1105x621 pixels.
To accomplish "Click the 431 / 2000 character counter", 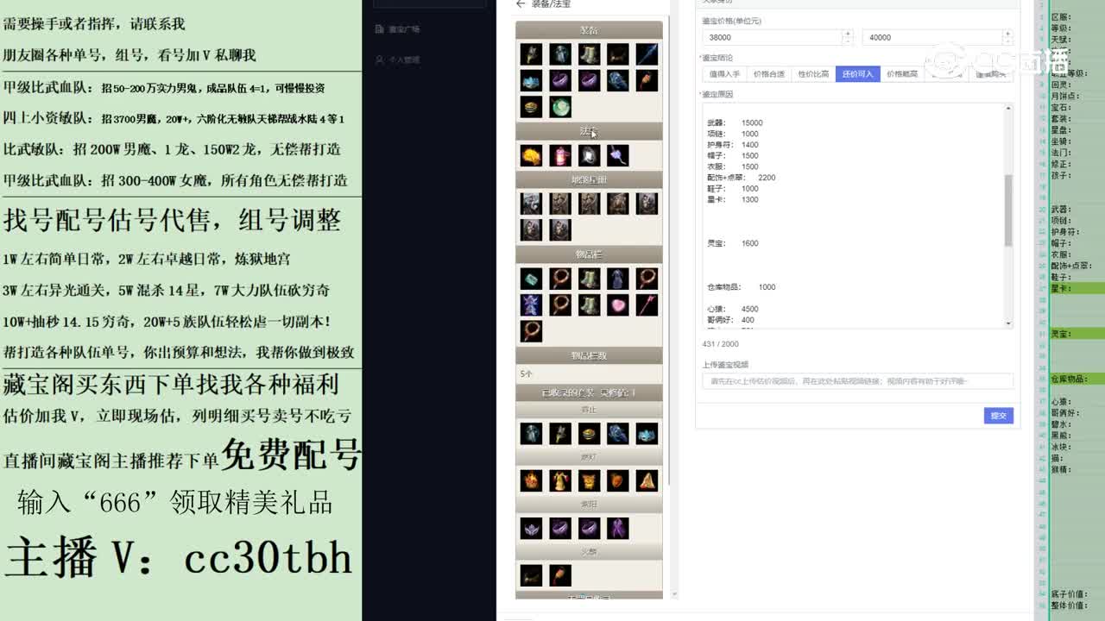I will [721, 344].
